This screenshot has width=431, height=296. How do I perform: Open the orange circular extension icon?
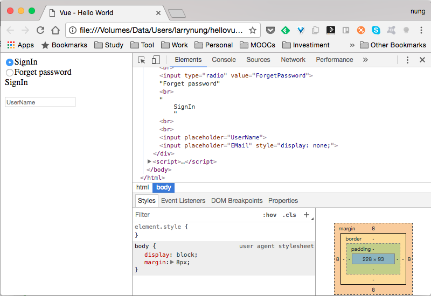(x=361, y=30)
